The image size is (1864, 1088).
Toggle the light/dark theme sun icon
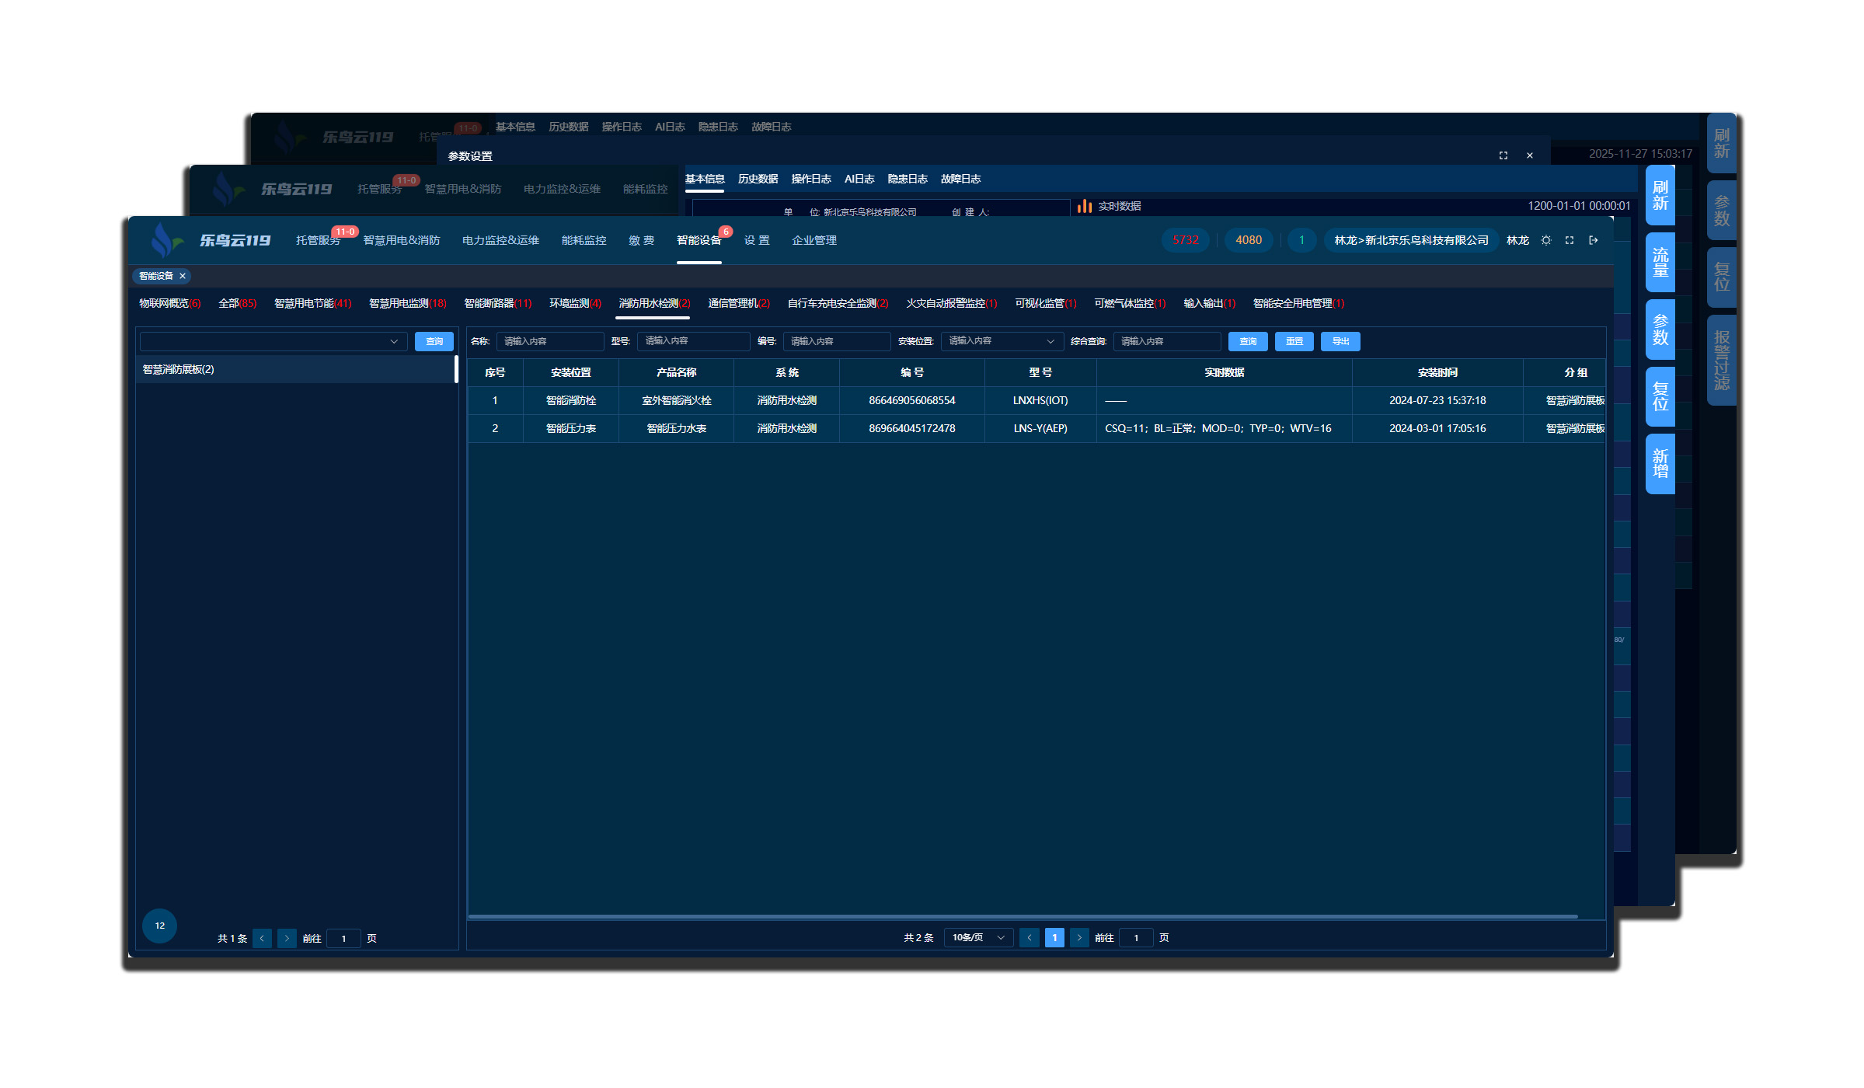point(1546,240)
